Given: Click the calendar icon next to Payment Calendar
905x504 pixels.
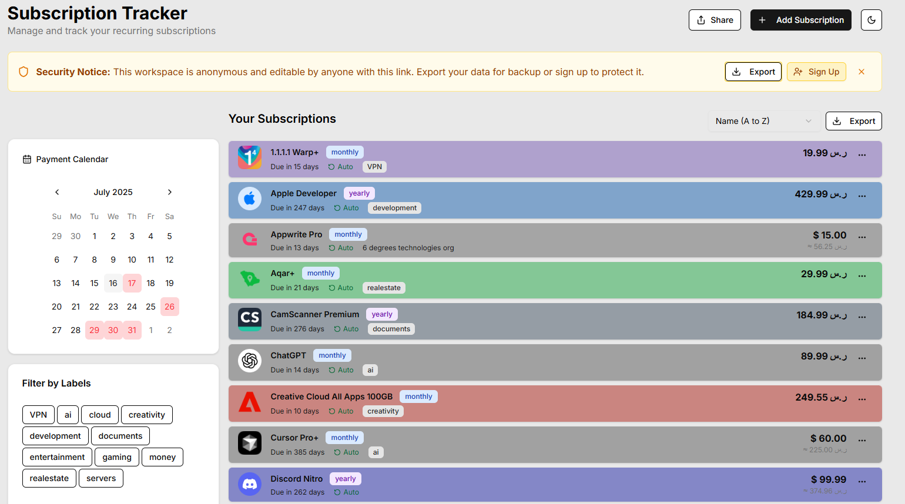Looking at the screenshot, I should point(26,159).
